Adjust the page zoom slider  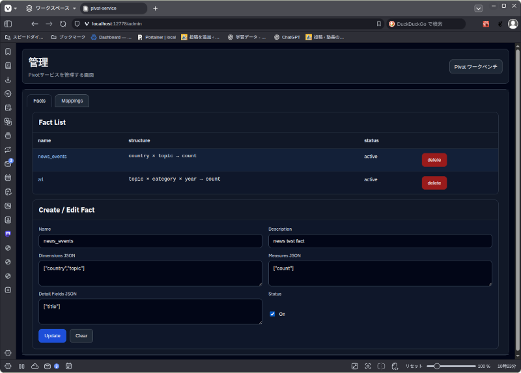pyautogui.click(x=436, y=366)
